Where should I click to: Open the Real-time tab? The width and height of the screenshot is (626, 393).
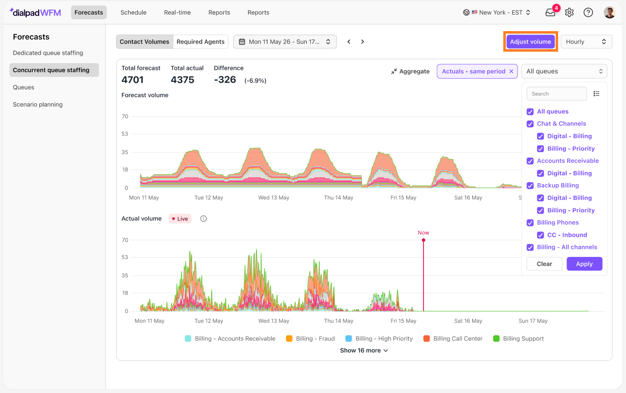click(x=177, y=13)
